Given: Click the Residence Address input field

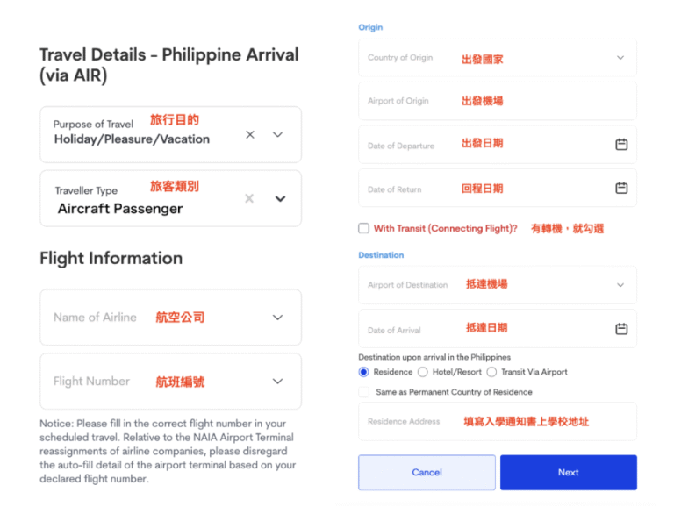Looking at the screenshot, I should 497,422.
